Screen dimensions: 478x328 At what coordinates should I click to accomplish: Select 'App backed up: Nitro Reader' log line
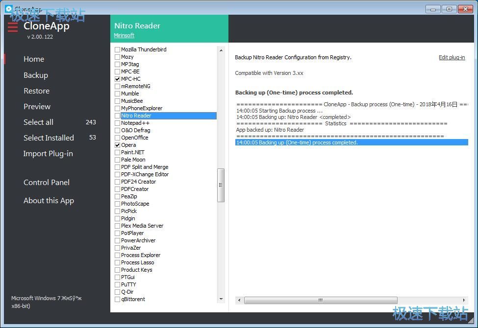point(270,130)
